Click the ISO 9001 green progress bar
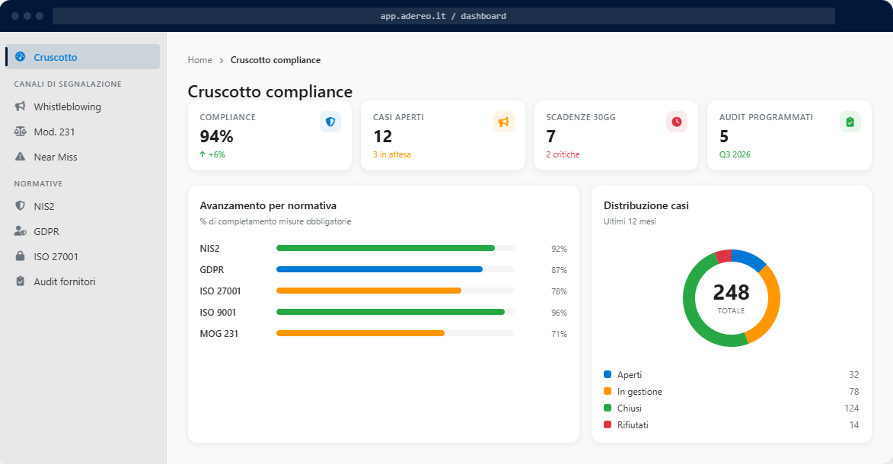 (390, 312)
